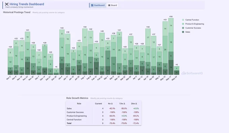
Task: Select the Total row in metrics table
Action: 103,123
